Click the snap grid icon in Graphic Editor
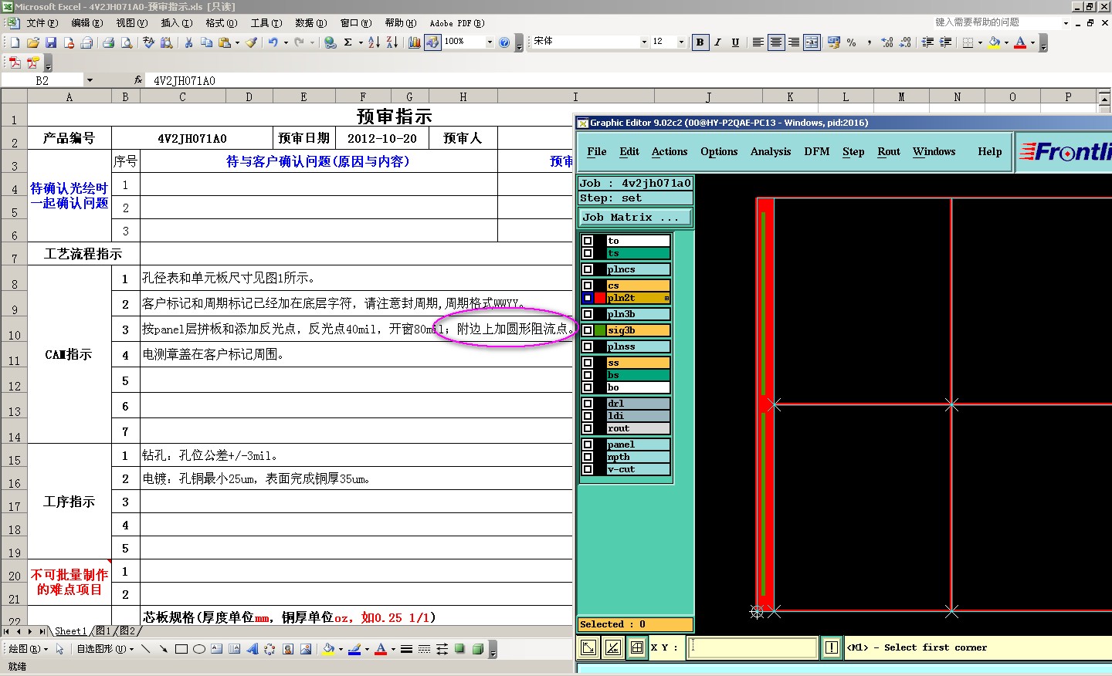 [x=637, y=647]
